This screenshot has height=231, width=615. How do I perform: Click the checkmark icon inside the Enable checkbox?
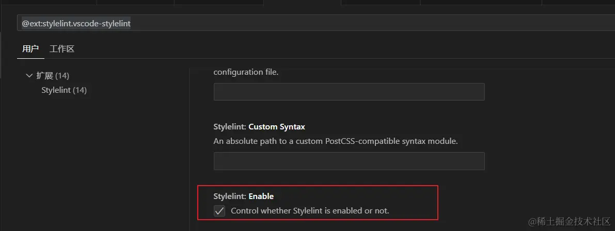pyautogui.click(x=219, y=211)
